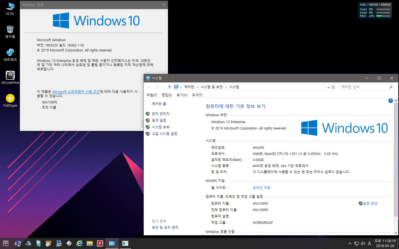The image size is (399, 249).
Task: Launch Internet Explorer from the taskbar
Action: tap(80, 243)
